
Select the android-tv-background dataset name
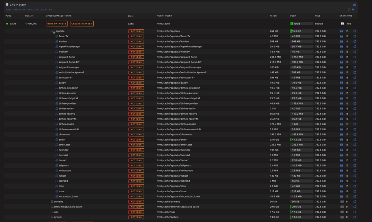[71, 73]
